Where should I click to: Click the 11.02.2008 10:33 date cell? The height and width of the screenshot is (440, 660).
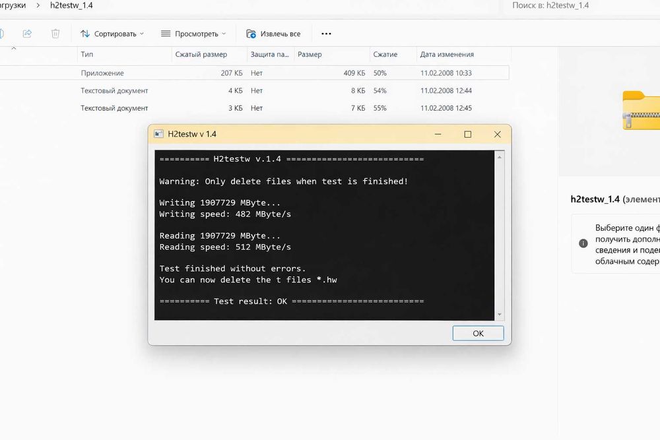tap(445, 73)
